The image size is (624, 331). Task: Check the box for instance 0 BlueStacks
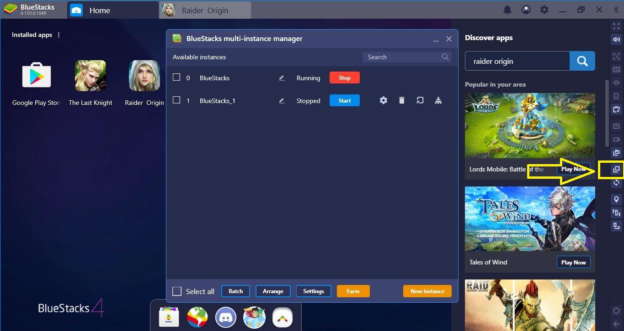coord(176,78)
